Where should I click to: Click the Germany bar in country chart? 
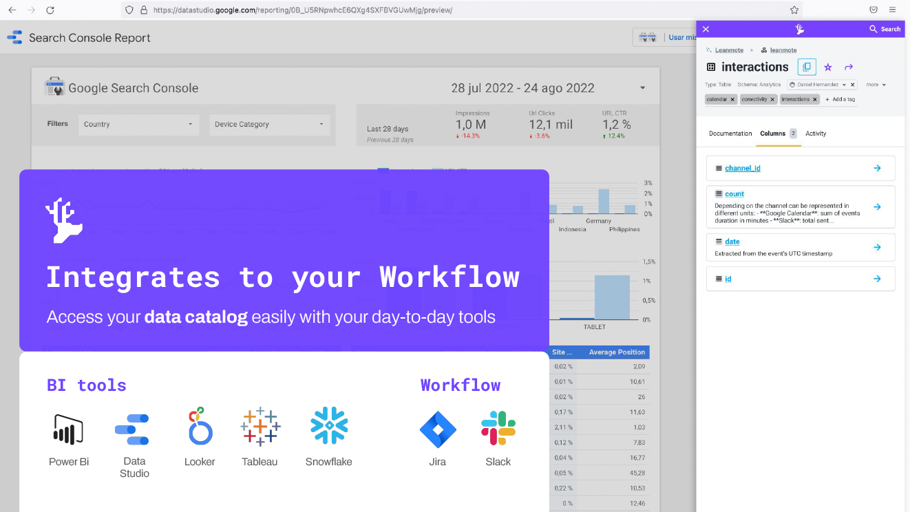tap(604, 202)
